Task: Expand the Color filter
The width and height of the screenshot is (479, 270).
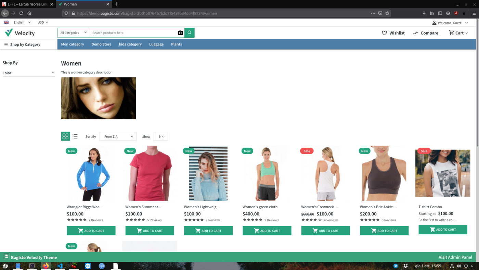Action: point(28,73)
